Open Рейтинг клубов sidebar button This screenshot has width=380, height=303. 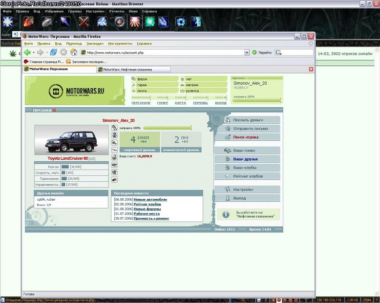coord(247,176)
